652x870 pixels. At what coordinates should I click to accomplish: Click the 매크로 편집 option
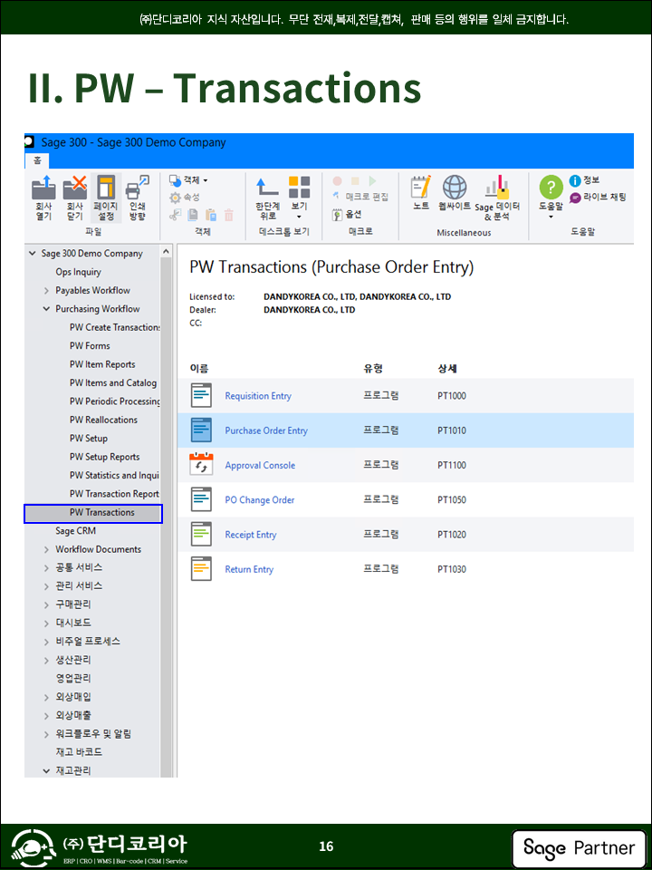361,197
